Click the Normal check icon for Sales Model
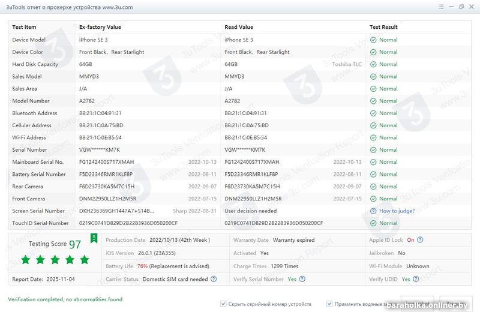 pos(373,77)
